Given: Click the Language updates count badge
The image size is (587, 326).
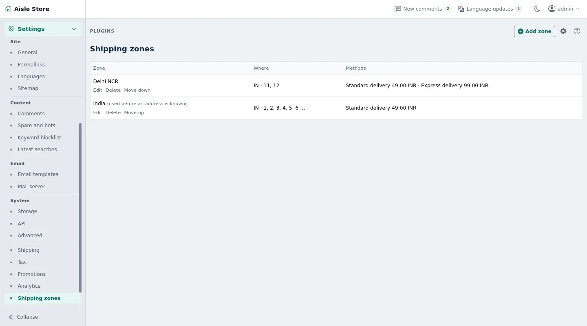Looking at the screenshot, I should 519,9.
